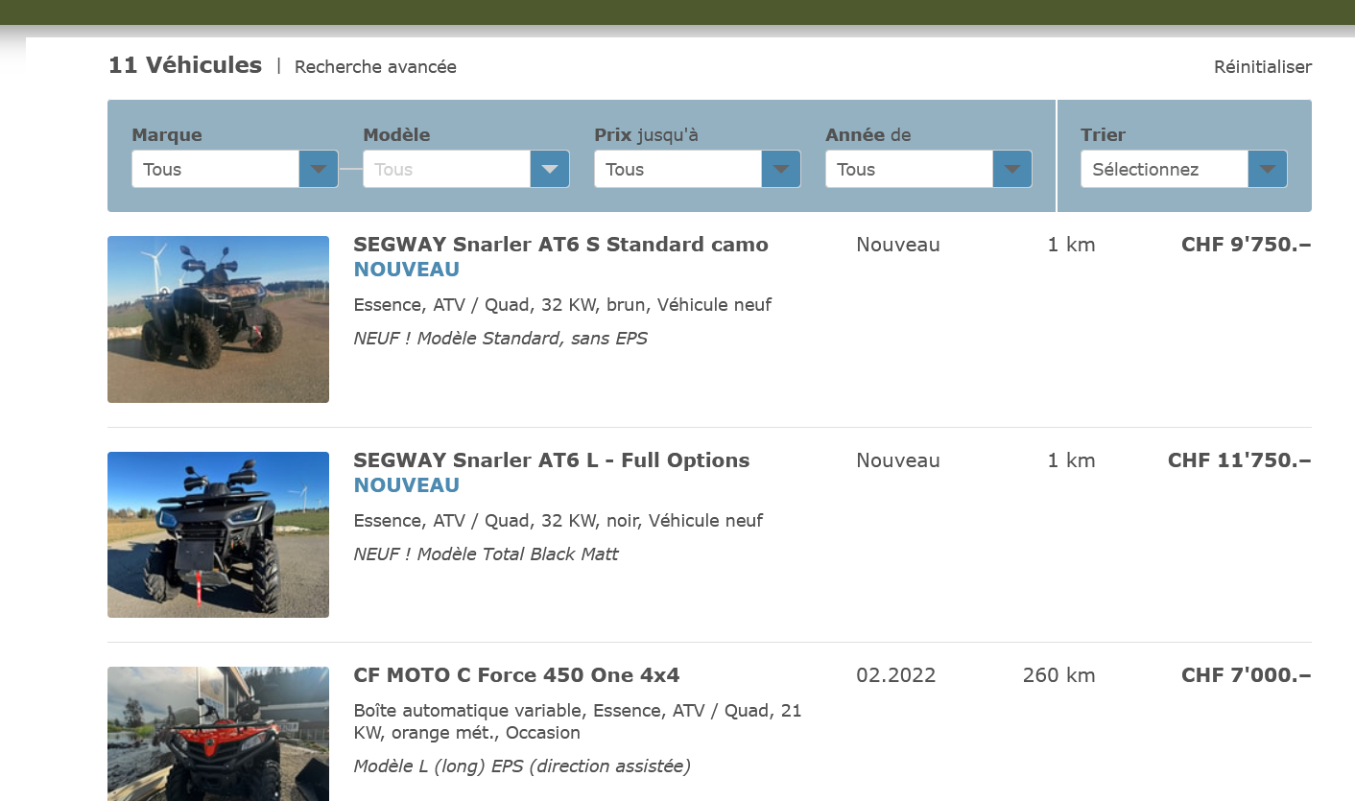Screen dimensions: 1355x801
Task: Click price CHF 7'000.–
Action: click(1246, 675)
